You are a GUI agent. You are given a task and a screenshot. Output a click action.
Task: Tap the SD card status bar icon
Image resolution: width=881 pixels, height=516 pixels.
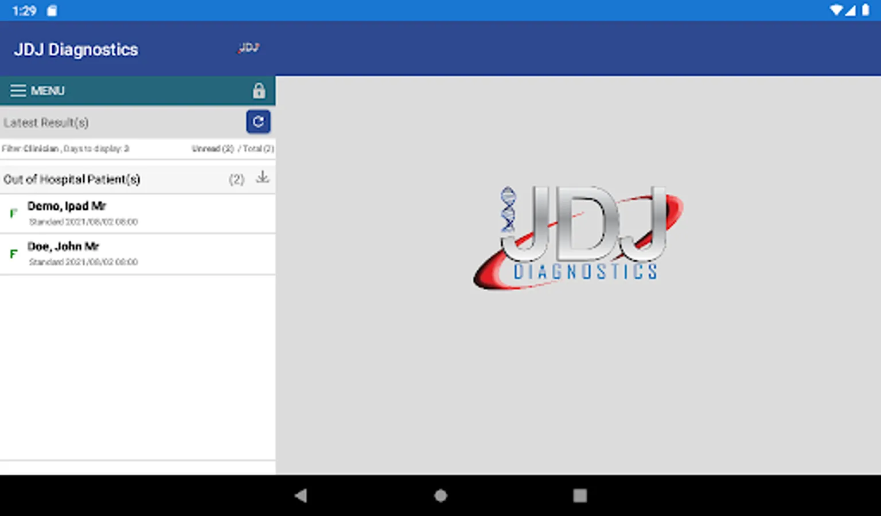tap(52, 10)
